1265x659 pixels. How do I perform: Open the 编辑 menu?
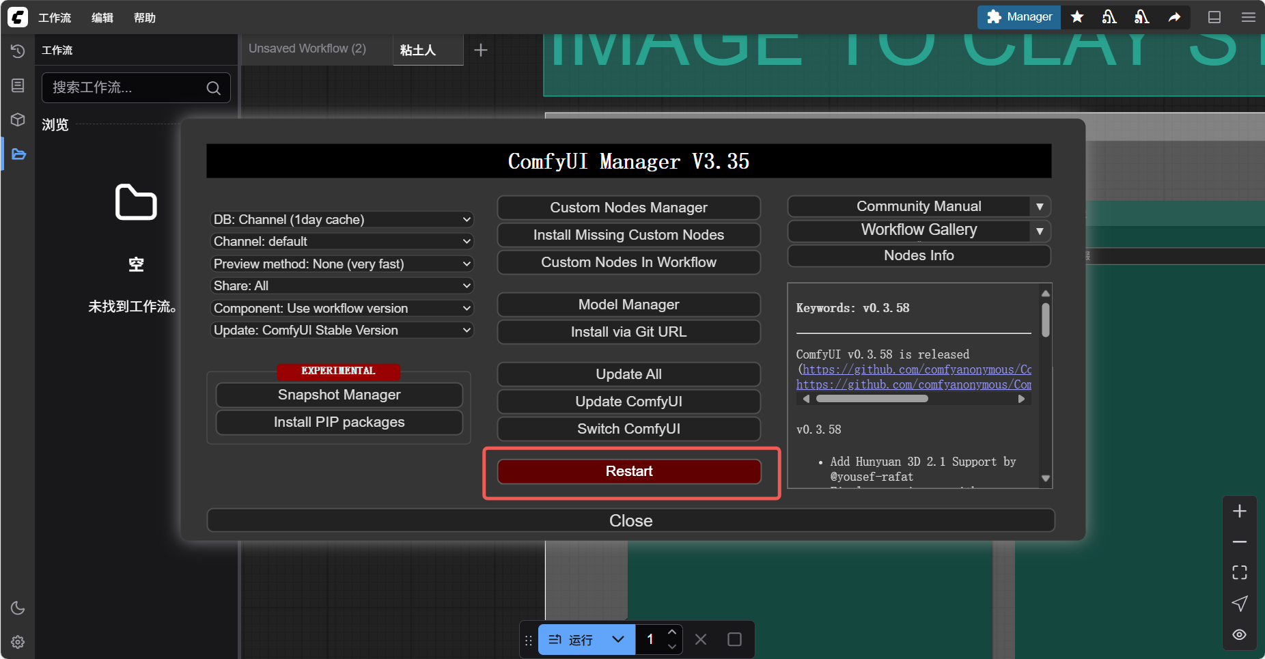[102, 18]
